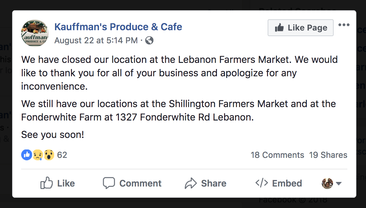Click the Embed label text
Viewport: 366px width, 208px height.
click(287, 183)
